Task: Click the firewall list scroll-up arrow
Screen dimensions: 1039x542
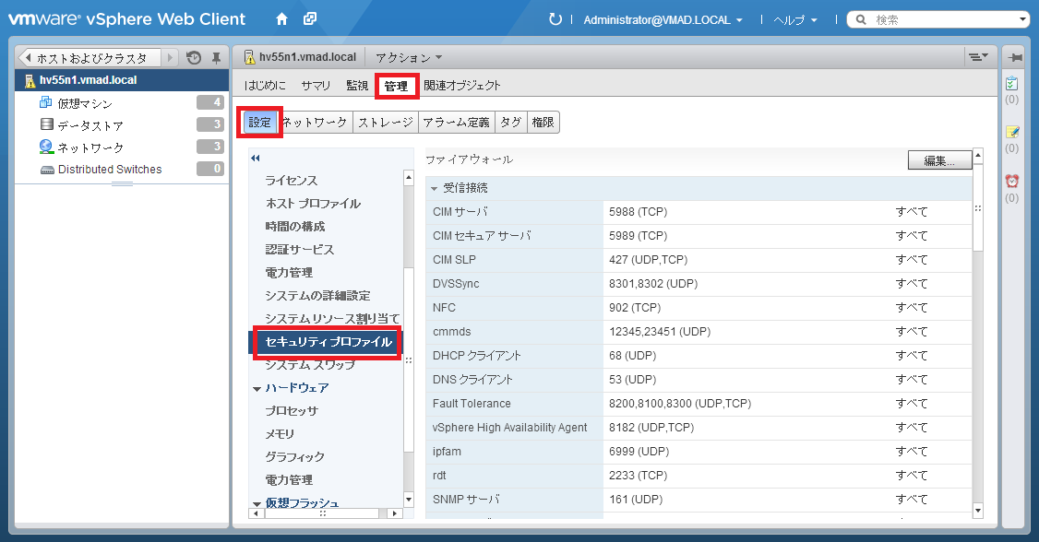Action: tap(978, 155)
